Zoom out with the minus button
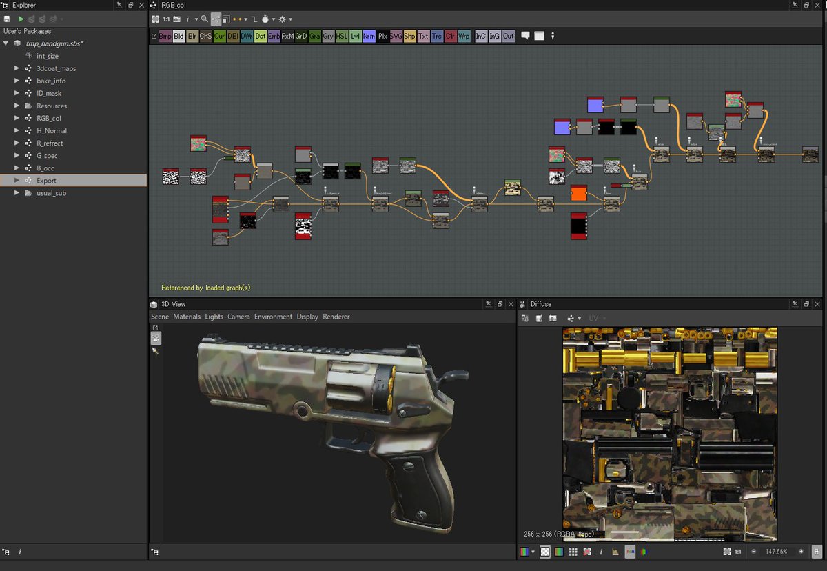This screenshot has width=827, height=571. [753, 552]
